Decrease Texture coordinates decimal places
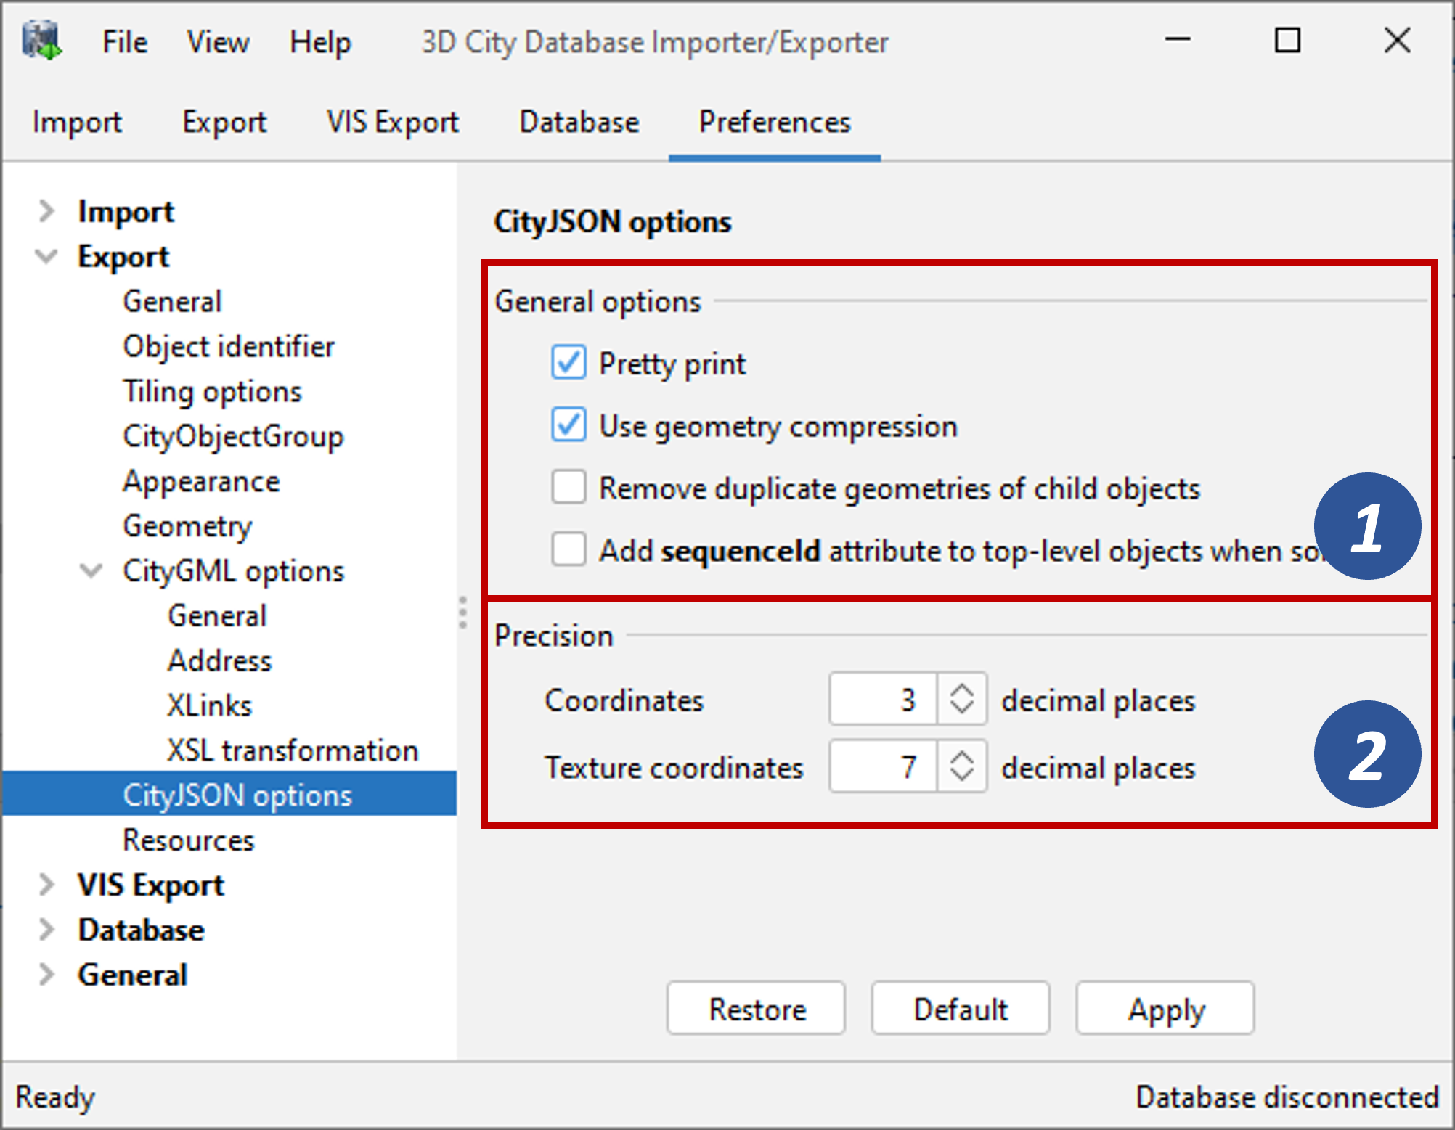1455x1130 pixels. (962, 777)
